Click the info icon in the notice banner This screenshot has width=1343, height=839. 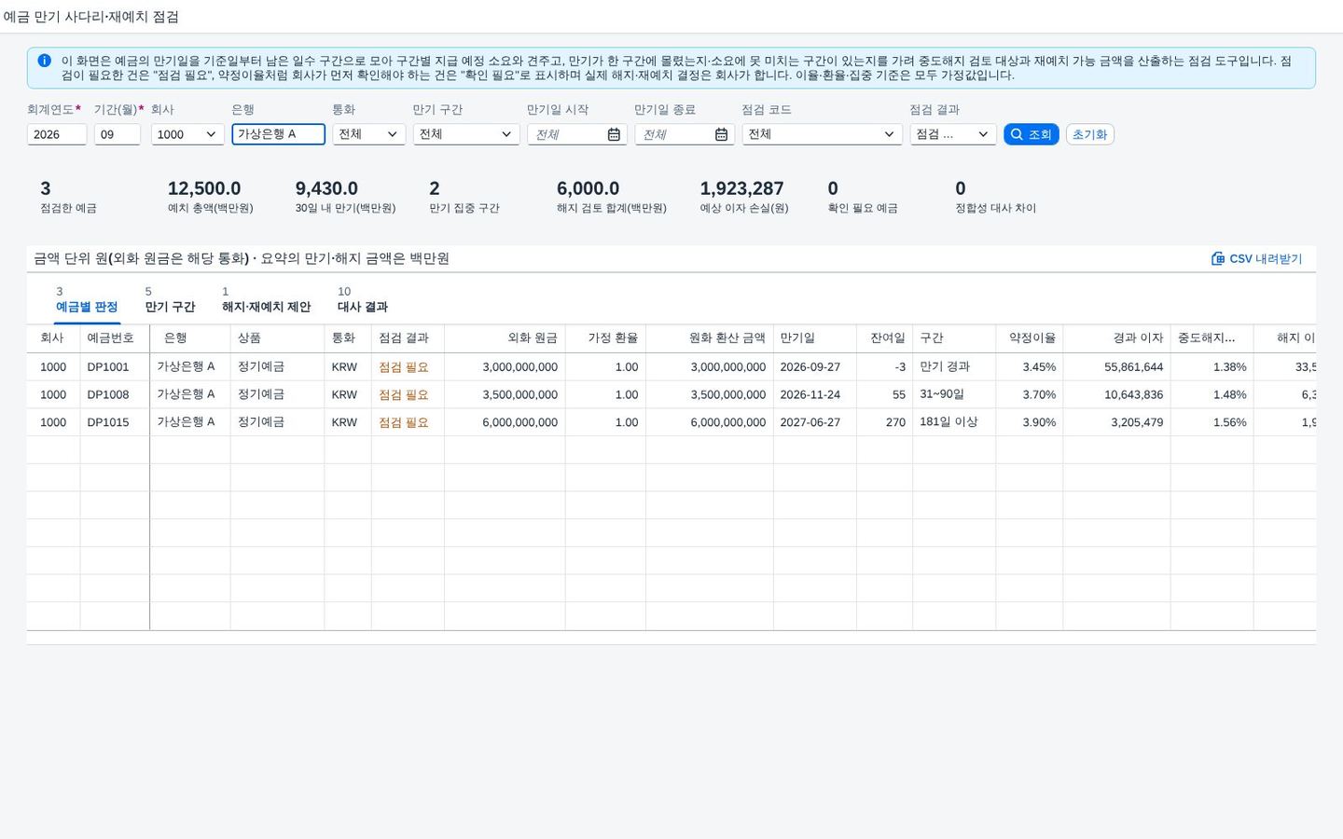pyautogui.click(x=44, y=61)
